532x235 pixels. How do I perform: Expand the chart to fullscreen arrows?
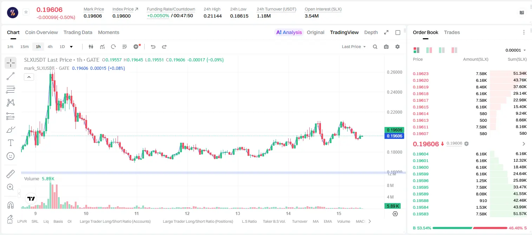(386, 32)
